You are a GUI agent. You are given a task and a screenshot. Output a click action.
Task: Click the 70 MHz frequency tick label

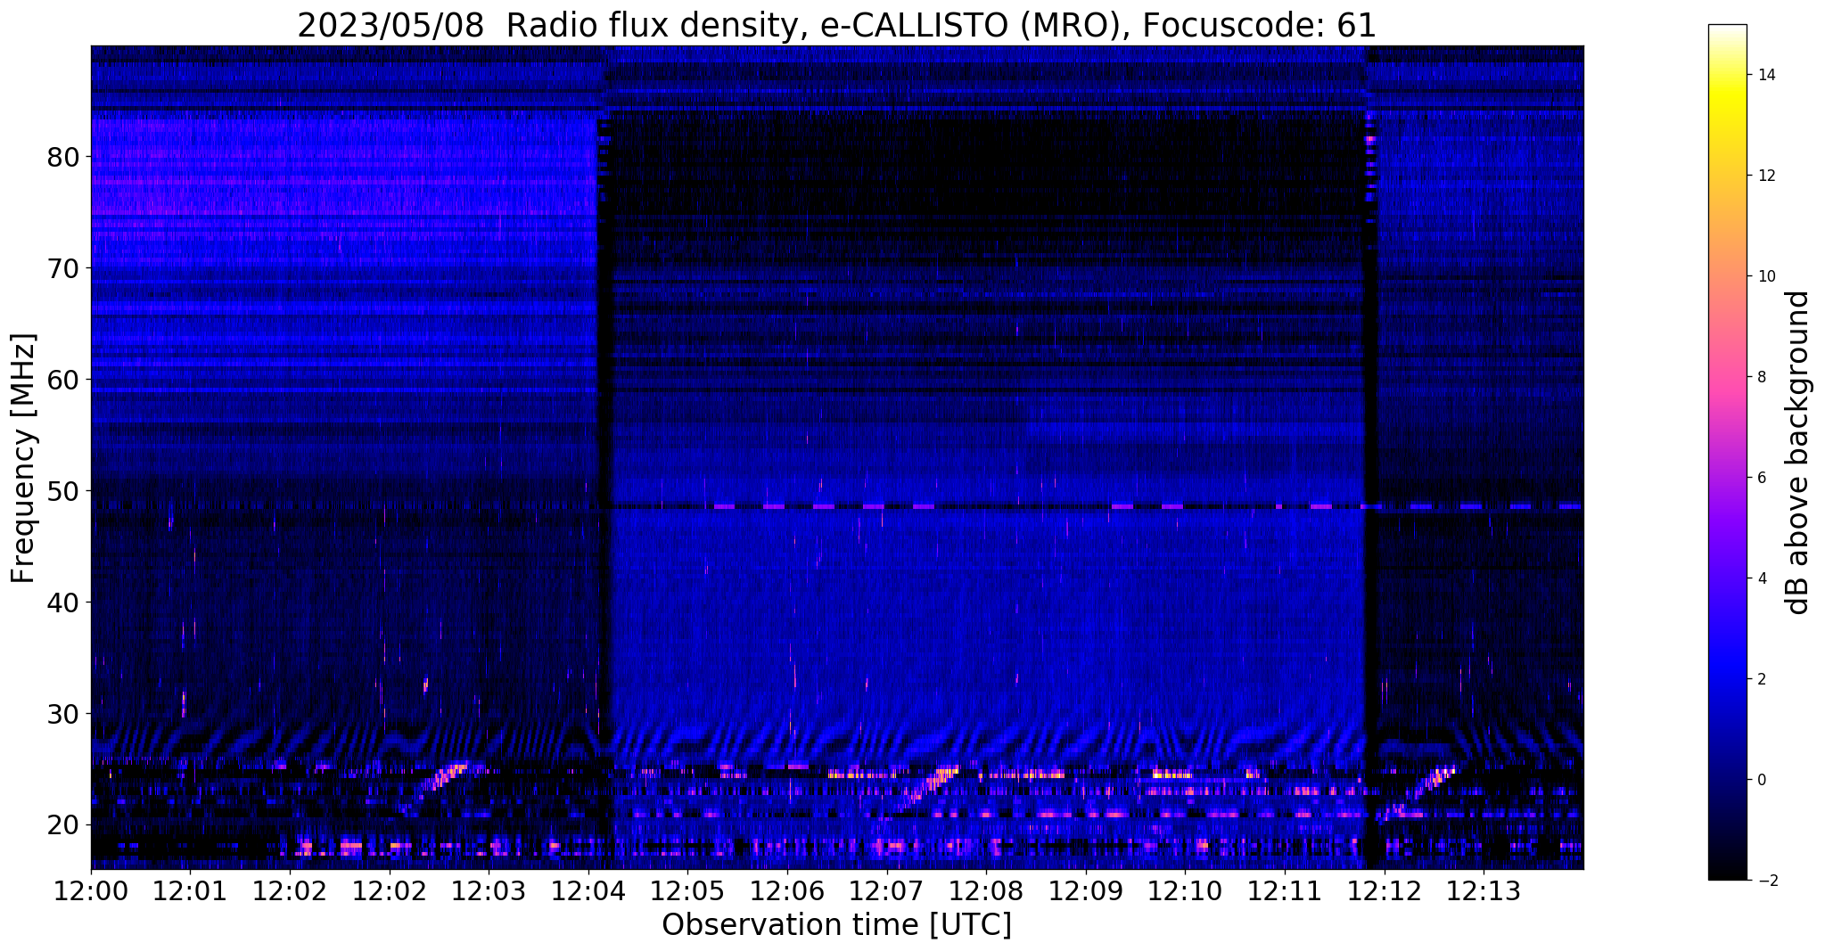pos(62,268)
